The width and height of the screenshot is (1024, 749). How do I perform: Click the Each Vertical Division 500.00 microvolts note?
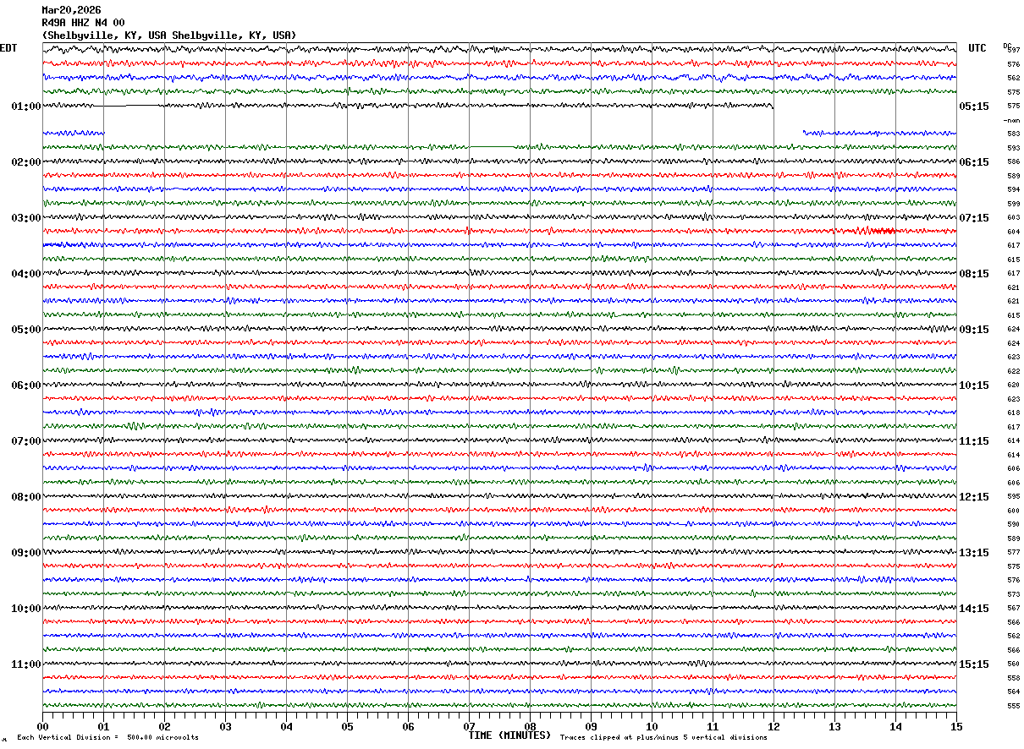(107, 738)
